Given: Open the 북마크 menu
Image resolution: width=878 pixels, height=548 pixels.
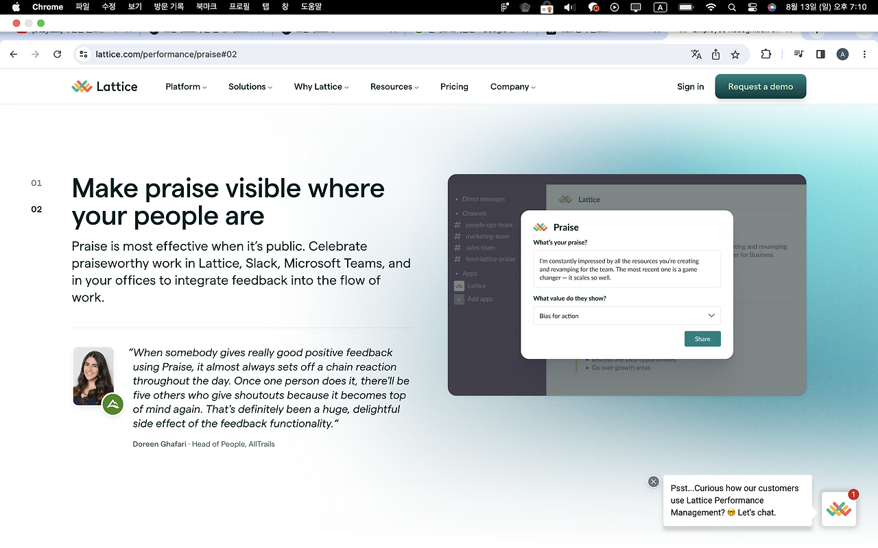Looking at the screenshot, I should click(x=206, y=7).
